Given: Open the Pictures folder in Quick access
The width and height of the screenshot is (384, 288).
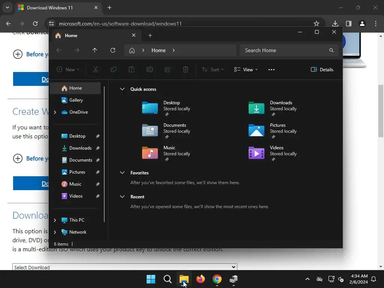Looking at the screenshot, I should pos(273,130).
